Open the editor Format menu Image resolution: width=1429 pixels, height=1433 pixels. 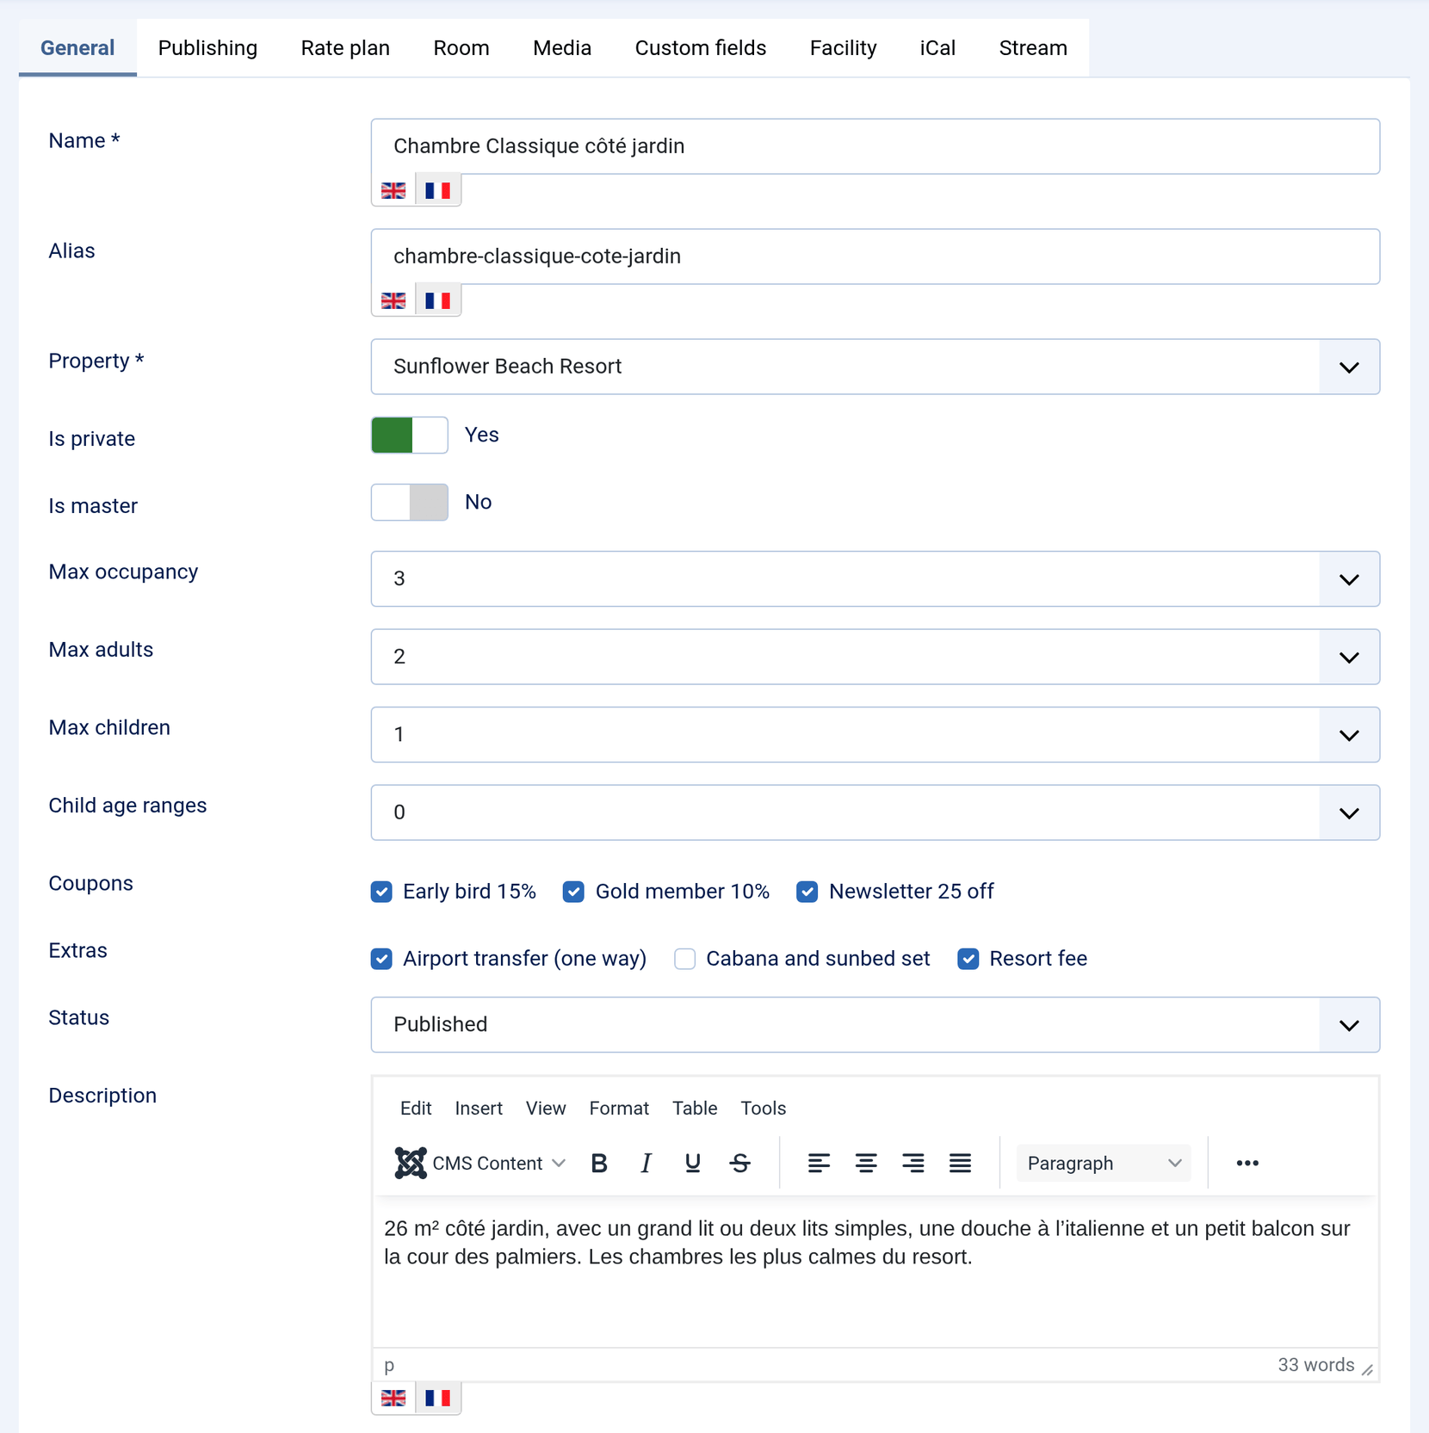point(619,1109)
